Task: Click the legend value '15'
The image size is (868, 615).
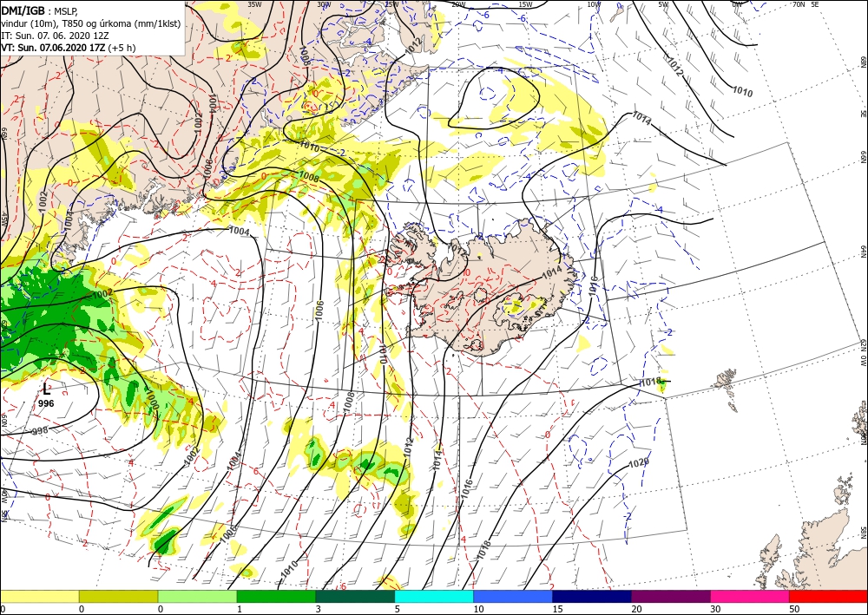Action: (557, 609)
